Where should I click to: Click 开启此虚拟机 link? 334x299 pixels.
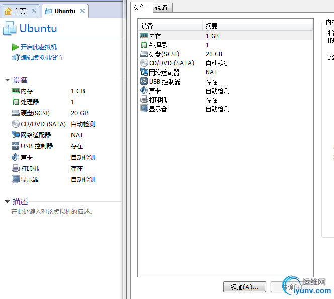(x=39, y=47)
